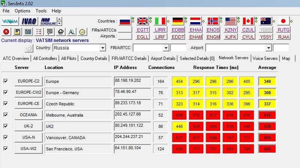Click the EGLL airport button
The width and height of the screenshot is (300, 168).
point(142,37)
